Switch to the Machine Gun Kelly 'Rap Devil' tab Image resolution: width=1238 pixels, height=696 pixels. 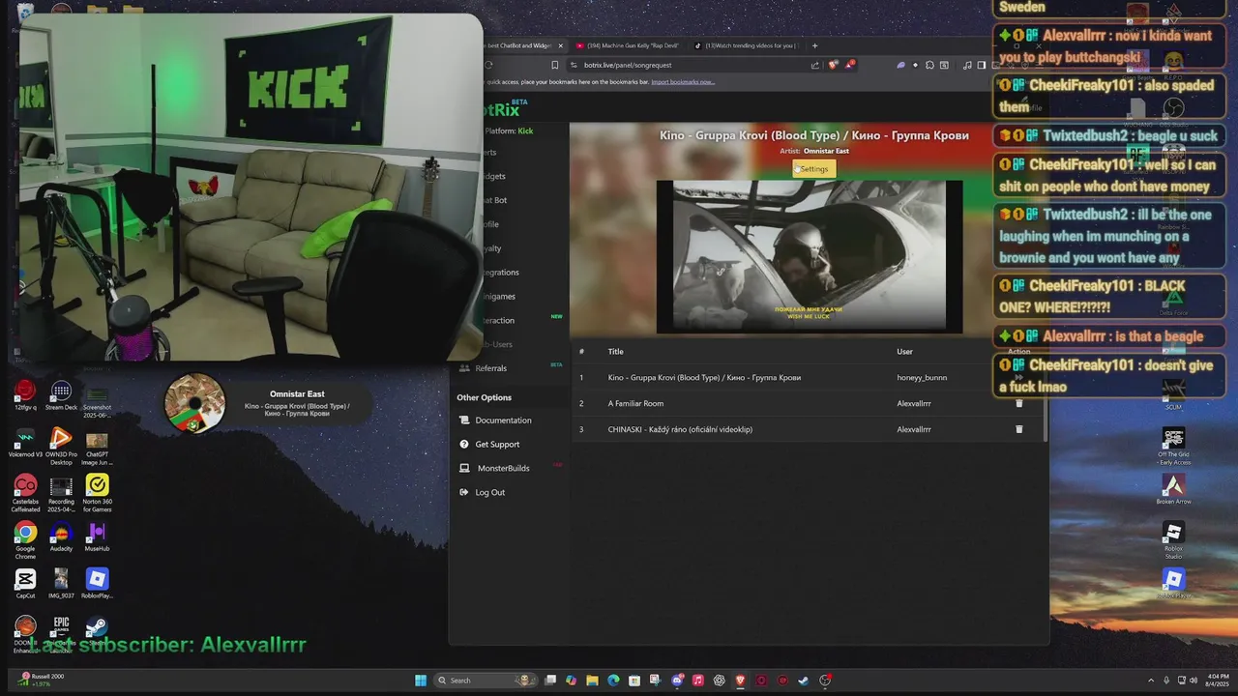[x=629, y=45]
